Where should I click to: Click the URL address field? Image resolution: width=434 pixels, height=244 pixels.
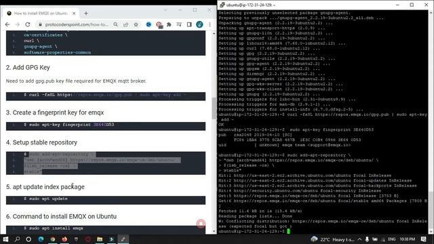[x=77, y=24]
